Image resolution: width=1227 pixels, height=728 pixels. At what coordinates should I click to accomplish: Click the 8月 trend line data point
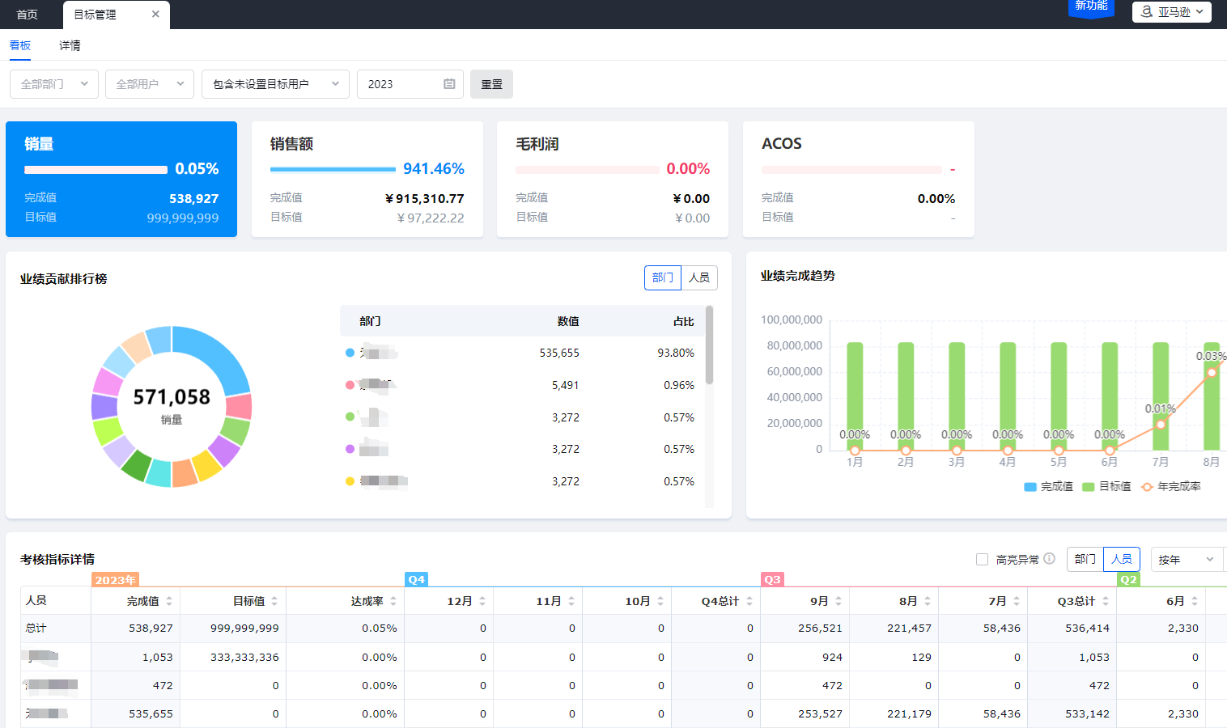pos(1212,372)
